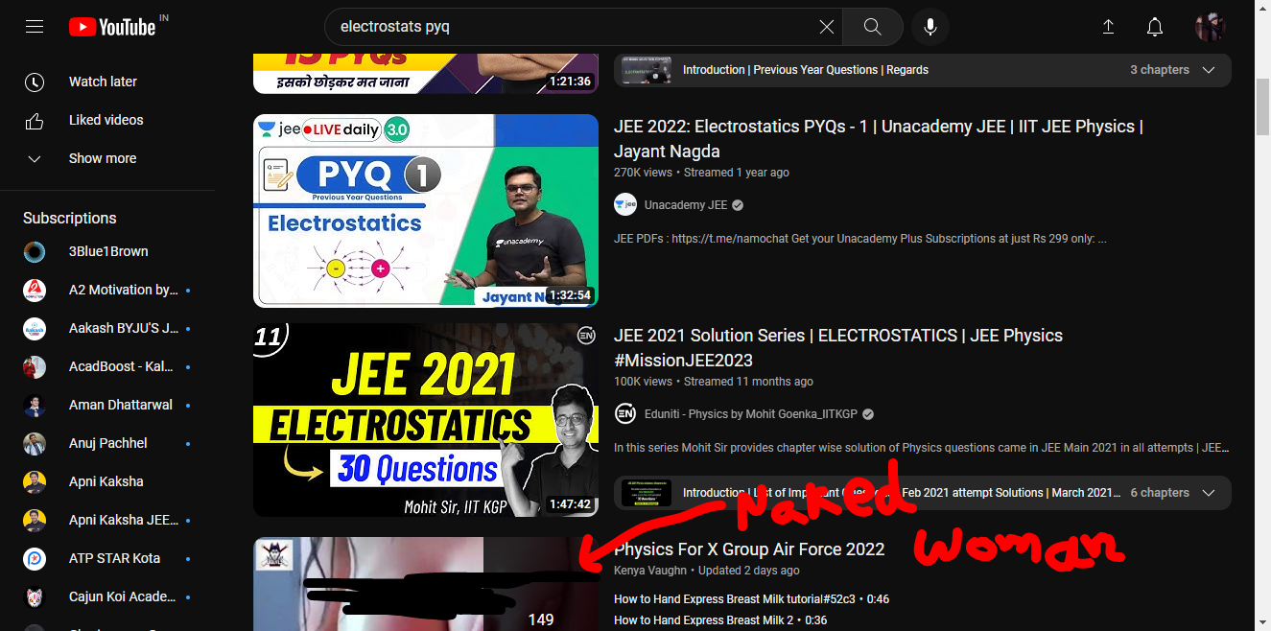Click the Unacademy JEE channel avatar
1271x631 pixels.
(x=625, y=204)
